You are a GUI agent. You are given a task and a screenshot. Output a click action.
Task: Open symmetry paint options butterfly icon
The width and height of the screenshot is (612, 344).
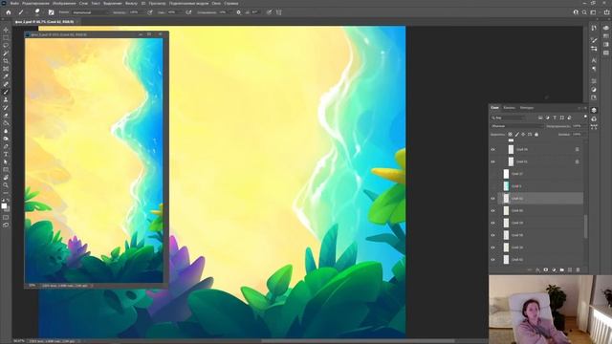[278, 12]
